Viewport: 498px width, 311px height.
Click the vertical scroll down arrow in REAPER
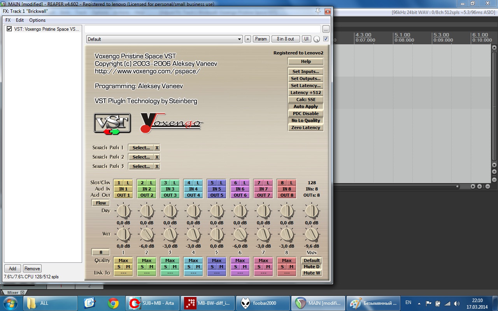point(494,164)
